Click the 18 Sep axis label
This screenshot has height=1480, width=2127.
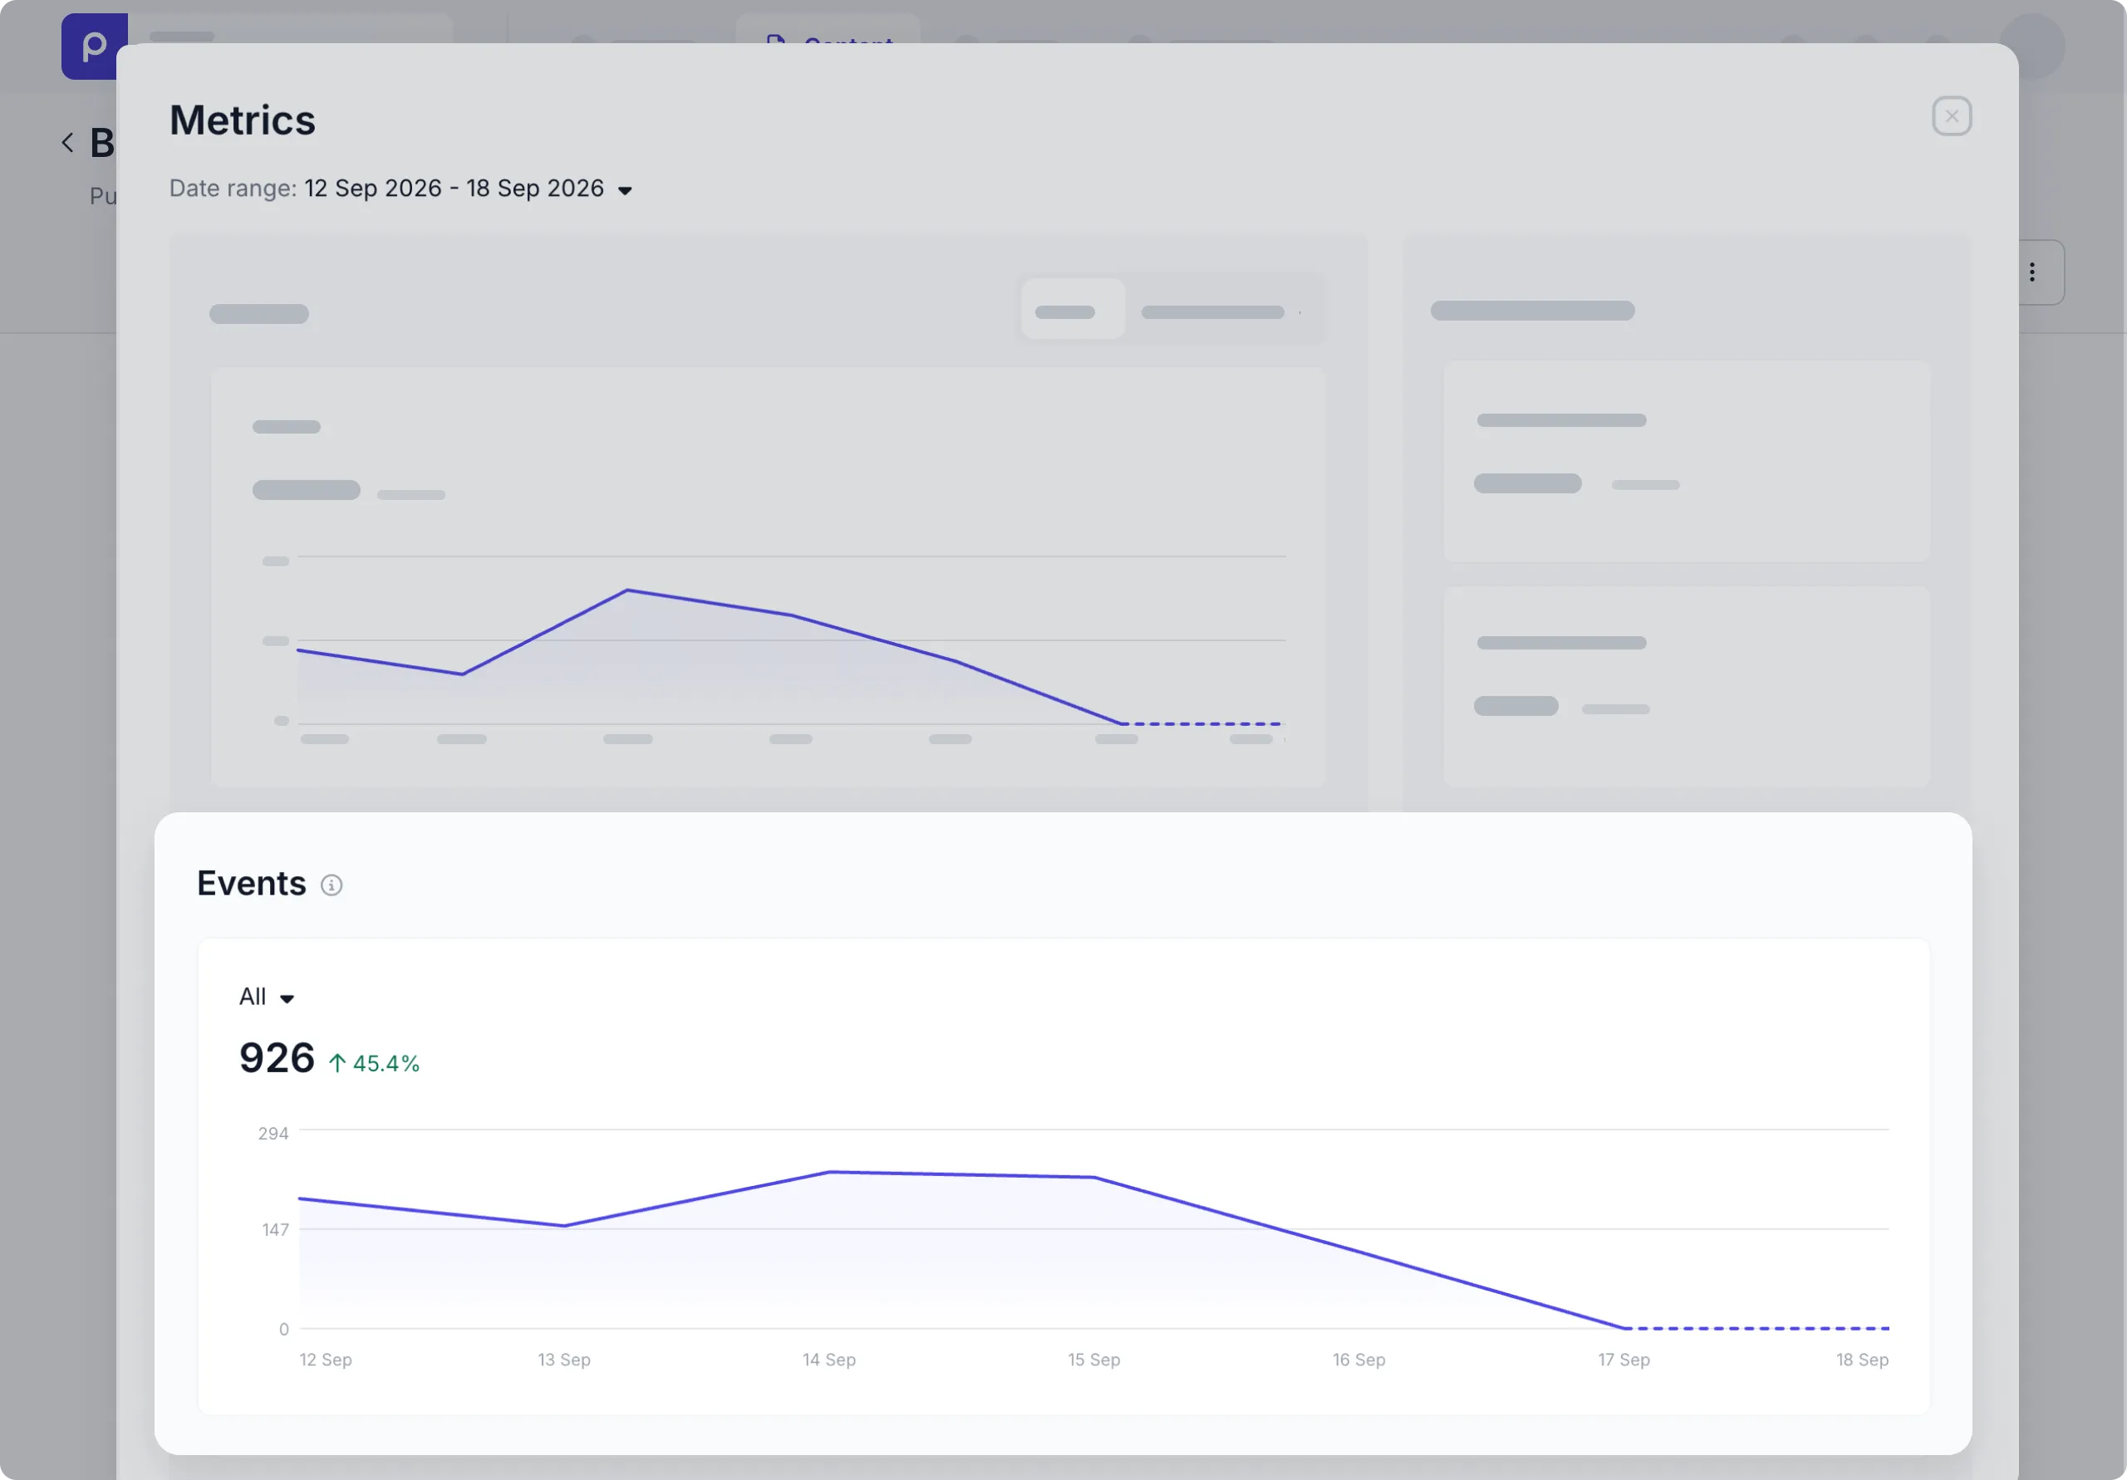pyautogui.click(x=1862, y=1360)
